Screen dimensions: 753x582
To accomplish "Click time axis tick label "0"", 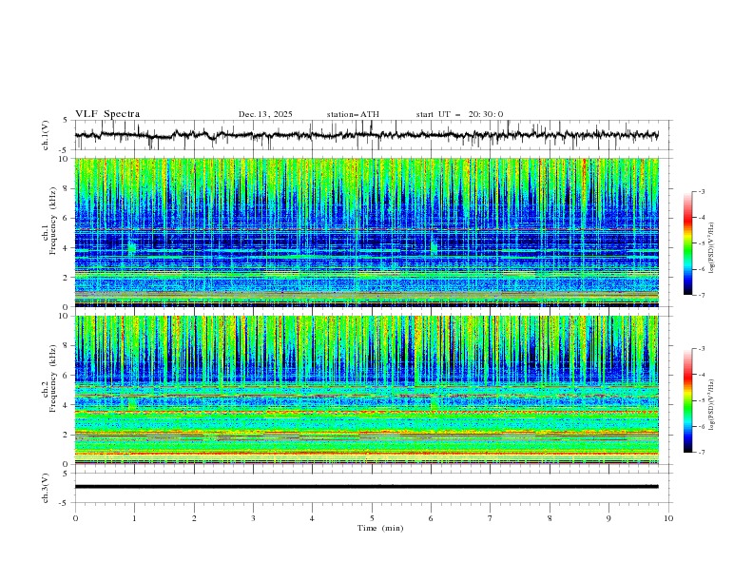I will pos(75,518).
